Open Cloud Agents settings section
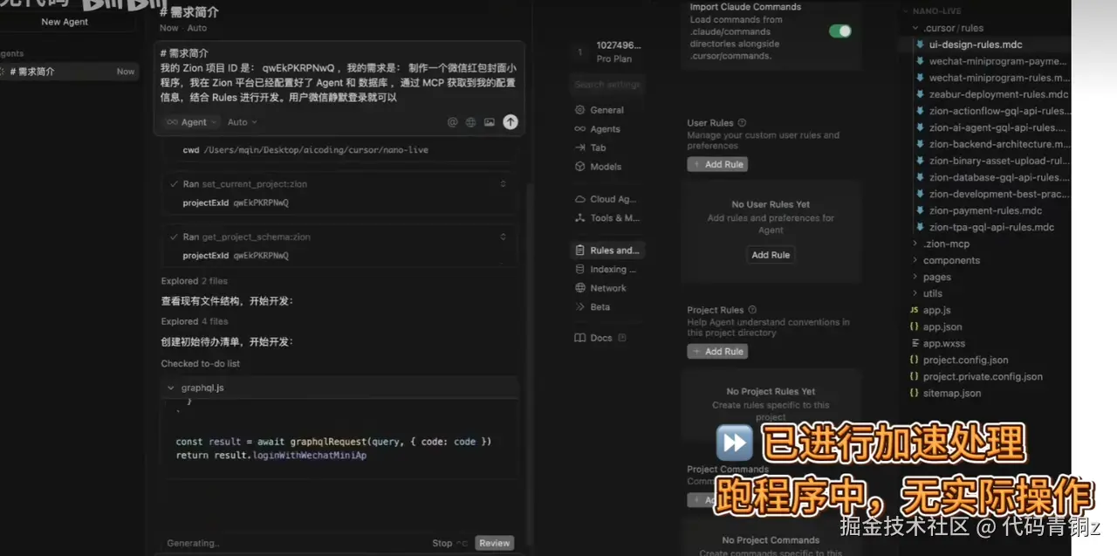Screen dimensions: 1117x556 (x=606, y=199)
